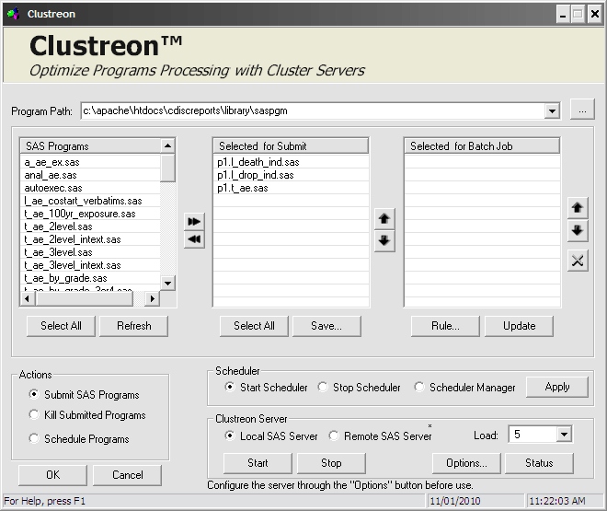
Task: Open the Load value dropdown
Action: 564,435
